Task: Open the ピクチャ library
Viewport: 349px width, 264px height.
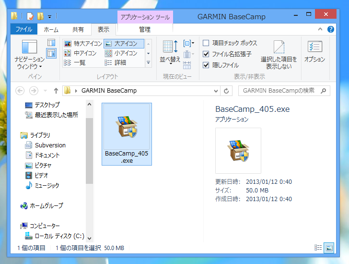Action: [x=38, y=165]
